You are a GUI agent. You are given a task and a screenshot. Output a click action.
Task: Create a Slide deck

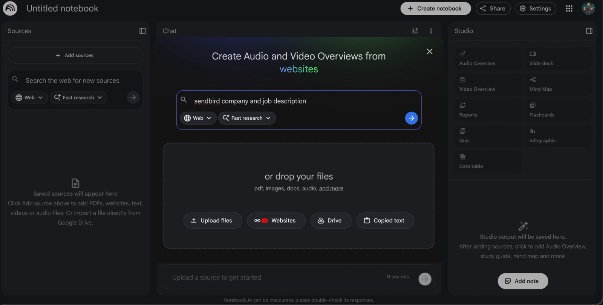(558, 58)
